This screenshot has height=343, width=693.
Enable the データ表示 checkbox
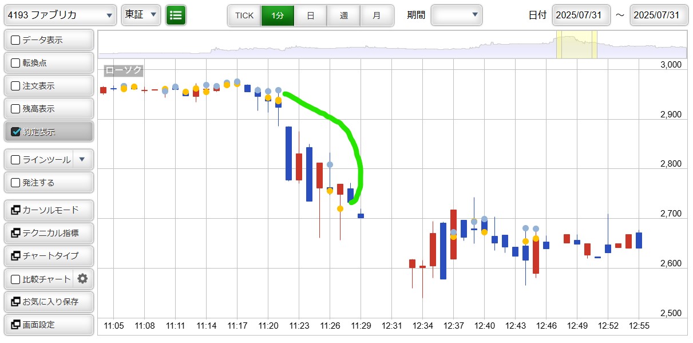point(15,40)
